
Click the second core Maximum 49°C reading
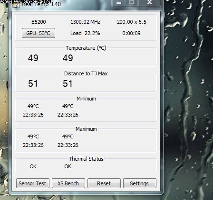pos(68,136)
